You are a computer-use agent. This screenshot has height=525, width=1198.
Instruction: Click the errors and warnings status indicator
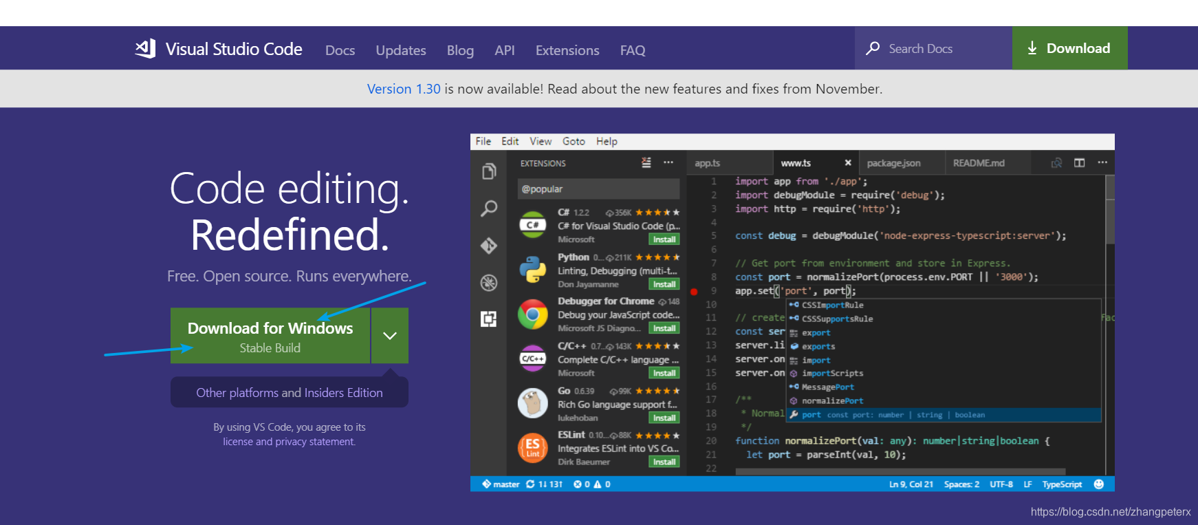pyautogui.click(x=592, y=484)
